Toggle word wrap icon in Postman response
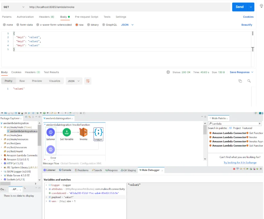This screenshot has height=219, width=264. [x=88, y=81]
